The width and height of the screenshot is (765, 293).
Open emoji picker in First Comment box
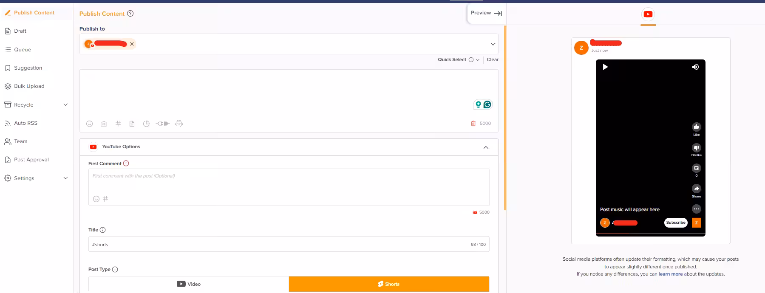96,199
